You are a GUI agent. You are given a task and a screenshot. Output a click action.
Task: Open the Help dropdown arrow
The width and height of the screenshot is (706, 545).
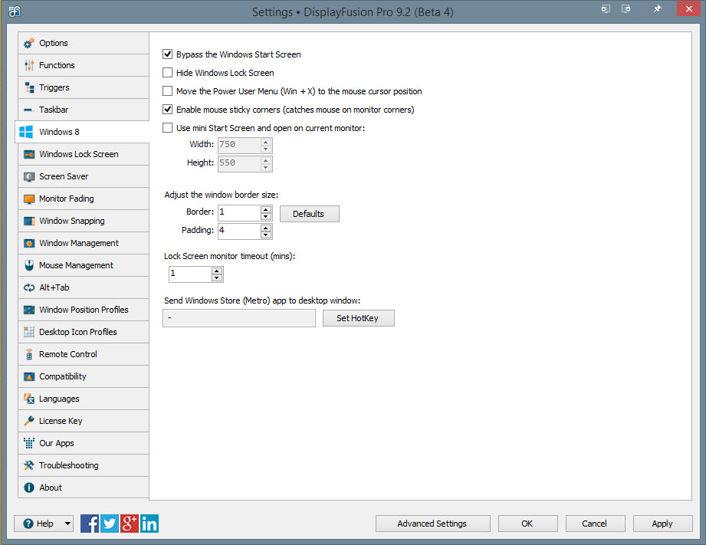tap(67, 524)
